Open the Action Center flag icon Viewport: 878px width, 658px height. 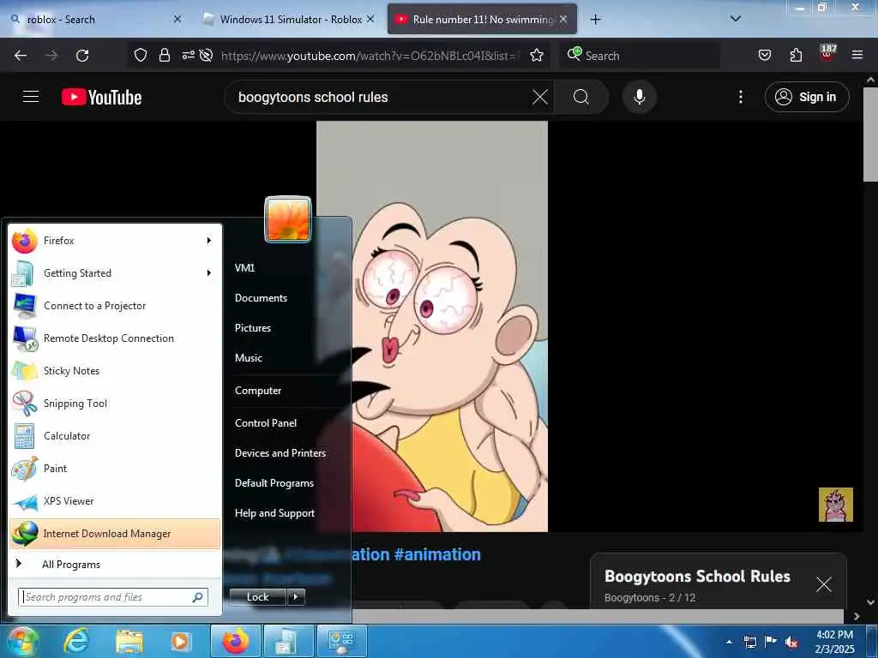coord(771,641)
